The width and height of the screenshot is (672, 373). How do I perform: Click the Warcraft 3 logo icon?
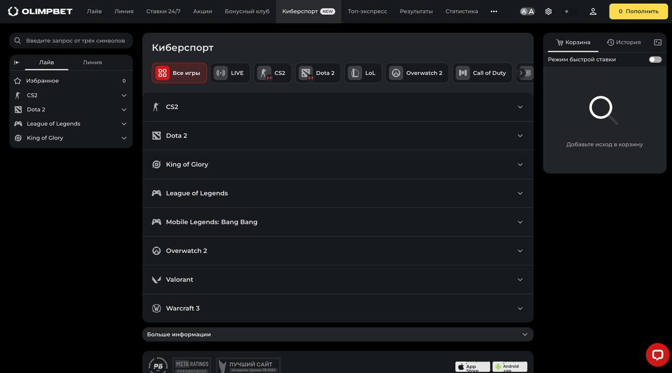[x=156, y=309]
